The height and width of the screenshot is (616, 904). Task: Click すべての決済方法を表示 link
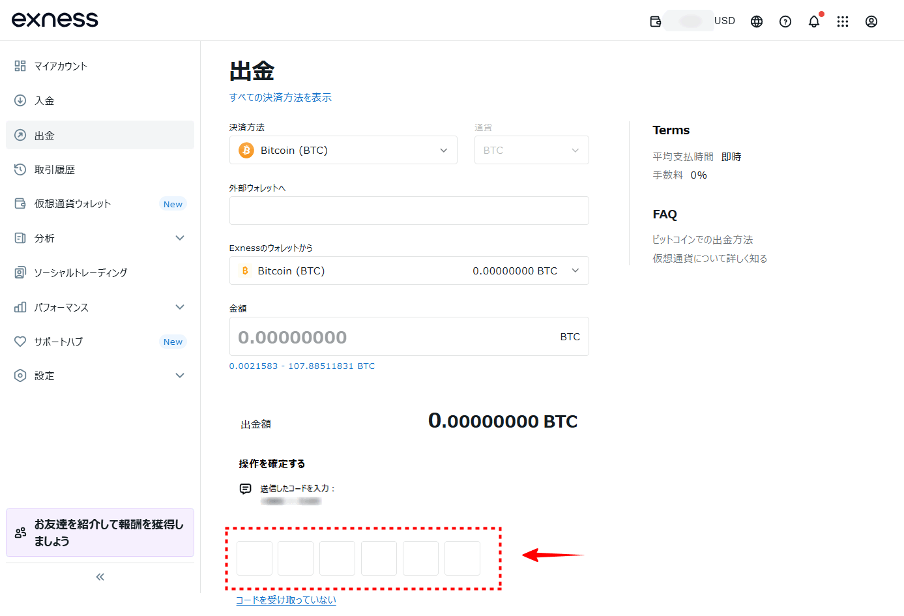coord(280,97)
